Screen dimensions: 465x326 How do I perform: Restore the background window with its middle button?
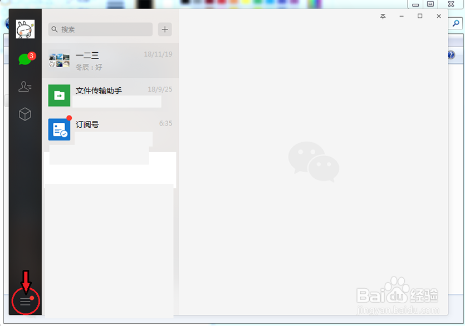click(430, 4)
